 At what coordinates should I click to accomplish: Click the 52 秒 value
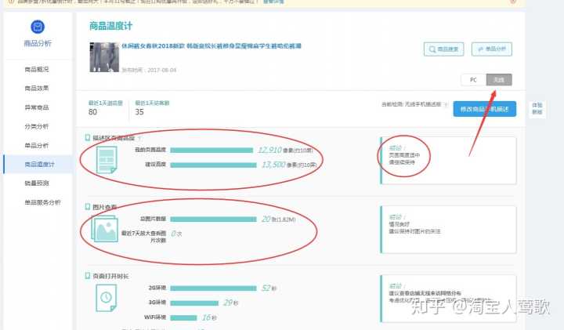tap(269, 288)
